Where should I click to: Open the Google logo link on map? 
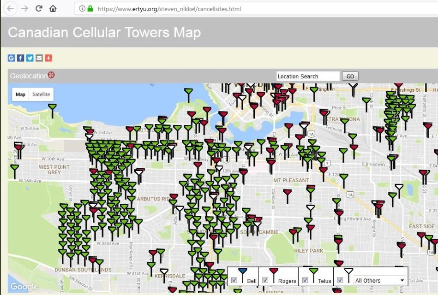[24, 287]
